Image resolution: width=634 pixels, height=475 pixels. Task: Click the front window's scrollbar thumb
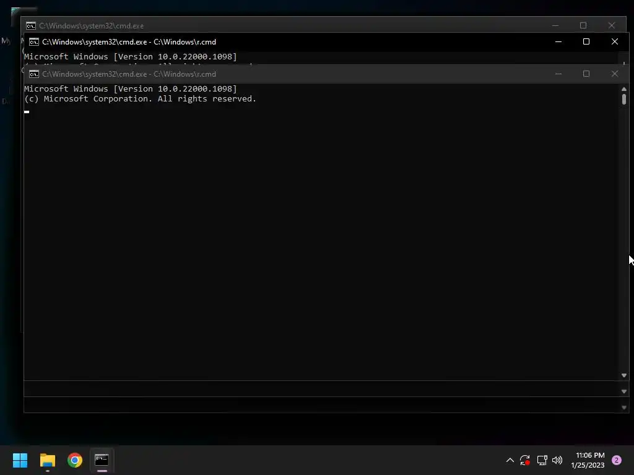pyautogui.click(x=624, y=99)
